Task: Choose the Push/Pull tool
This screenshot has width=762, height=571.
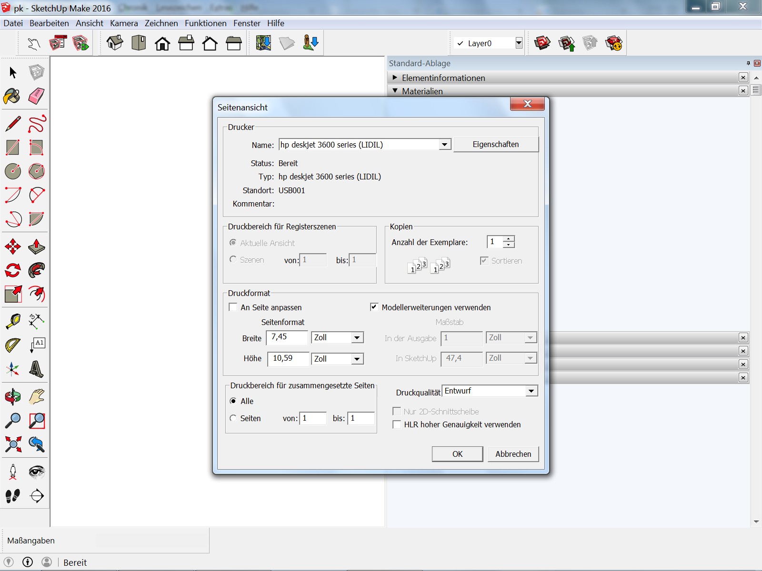Action: [x=36, y=246]
